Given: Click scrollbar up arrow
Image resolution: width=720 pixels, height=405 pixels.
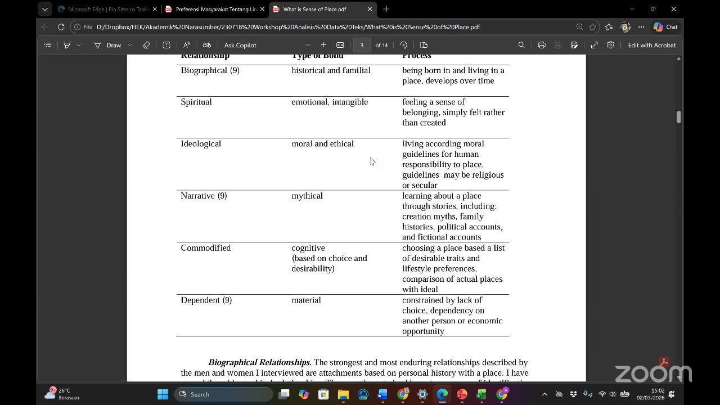Looking at the screenshot, I should 679,58.
